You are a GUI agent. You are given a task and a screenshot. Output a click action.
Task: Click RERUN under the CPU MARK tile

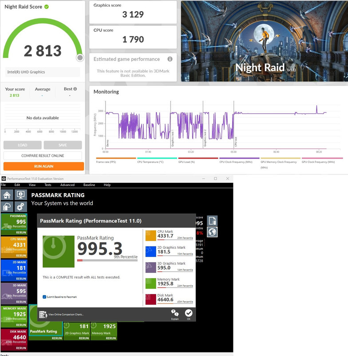pyautogui.click(x=21, y=255)
